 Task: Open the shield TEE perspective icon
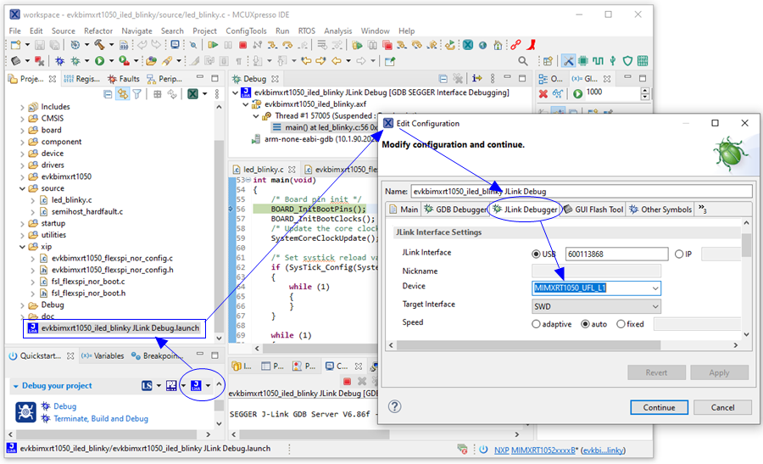tap(627, 61)
